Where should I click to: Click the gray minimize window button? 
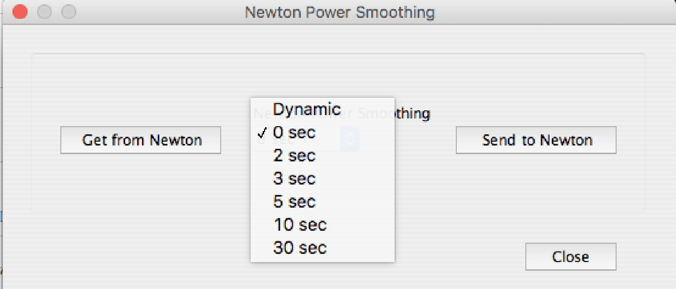44,12
